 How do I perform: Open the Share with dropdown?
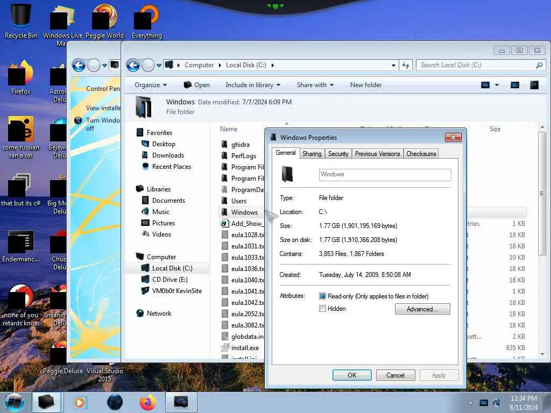pos(315,85)
